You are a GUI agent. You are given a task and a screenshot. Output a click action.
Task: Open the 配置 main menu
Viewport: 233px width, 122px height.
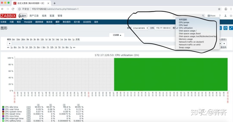(x=52, y=16)
